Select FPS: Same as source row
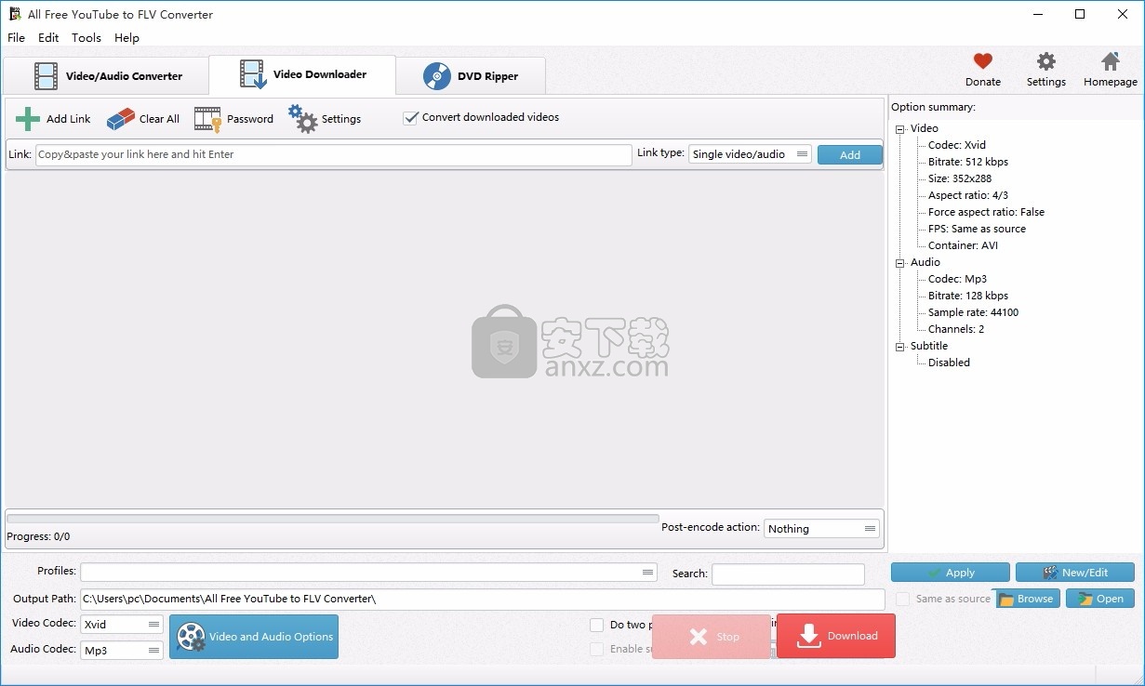Screen dimensions: 1145x686 point(977,229)
